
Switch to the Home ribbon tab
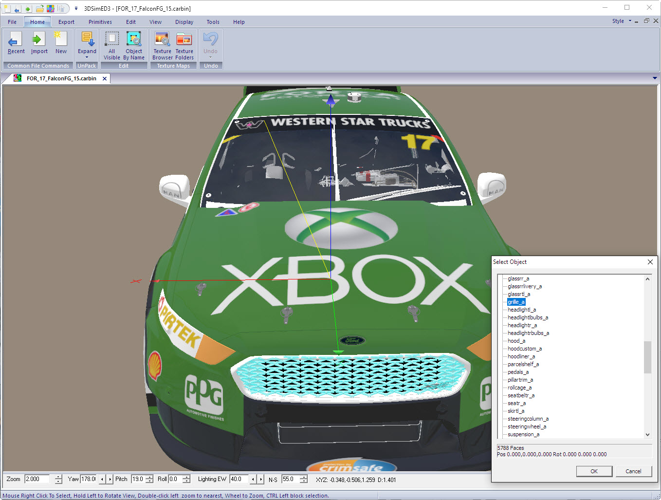pyautogui.click(x=37, y=22)
